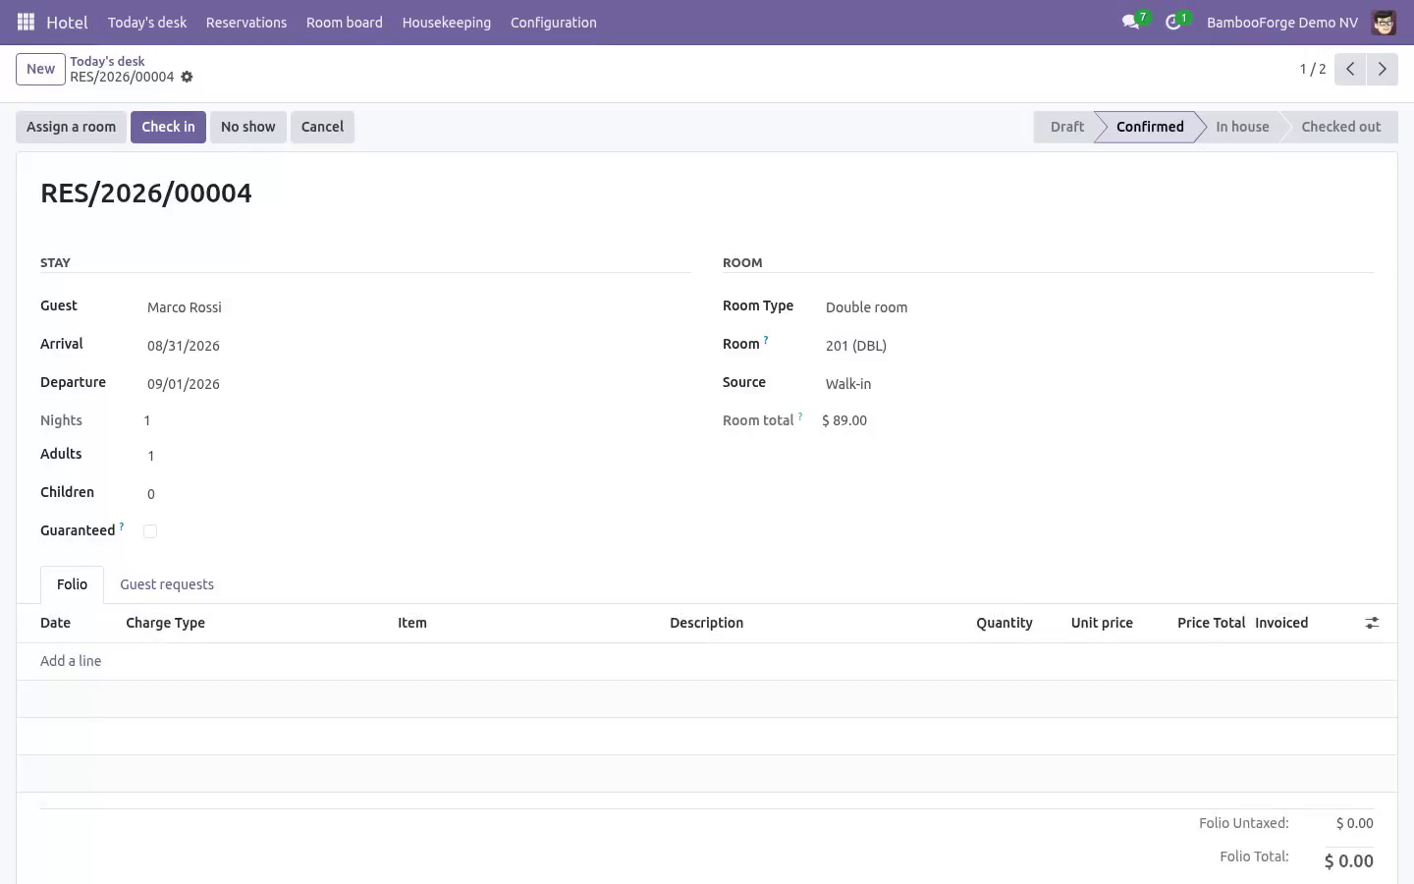
Task: Open the apps grid menu icon
Action: (27, 22)
